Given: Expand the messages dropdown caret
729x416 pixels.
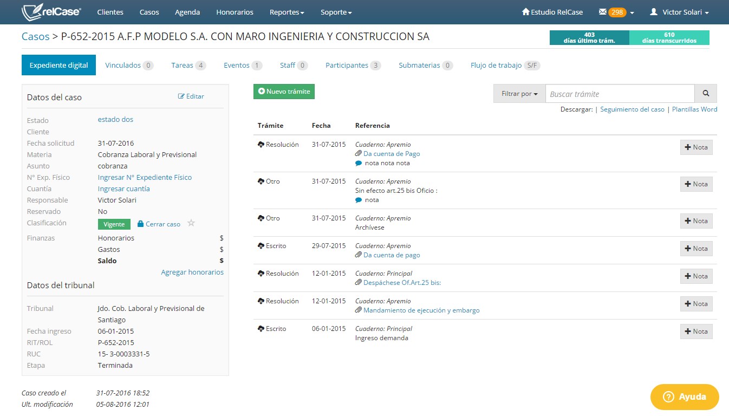Looking at the screenshot, I should [632, 12].
